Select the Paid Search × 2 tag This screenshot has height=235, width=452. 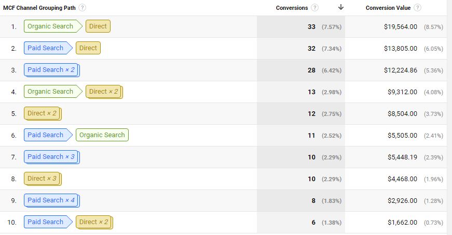(x=51, y=70)
